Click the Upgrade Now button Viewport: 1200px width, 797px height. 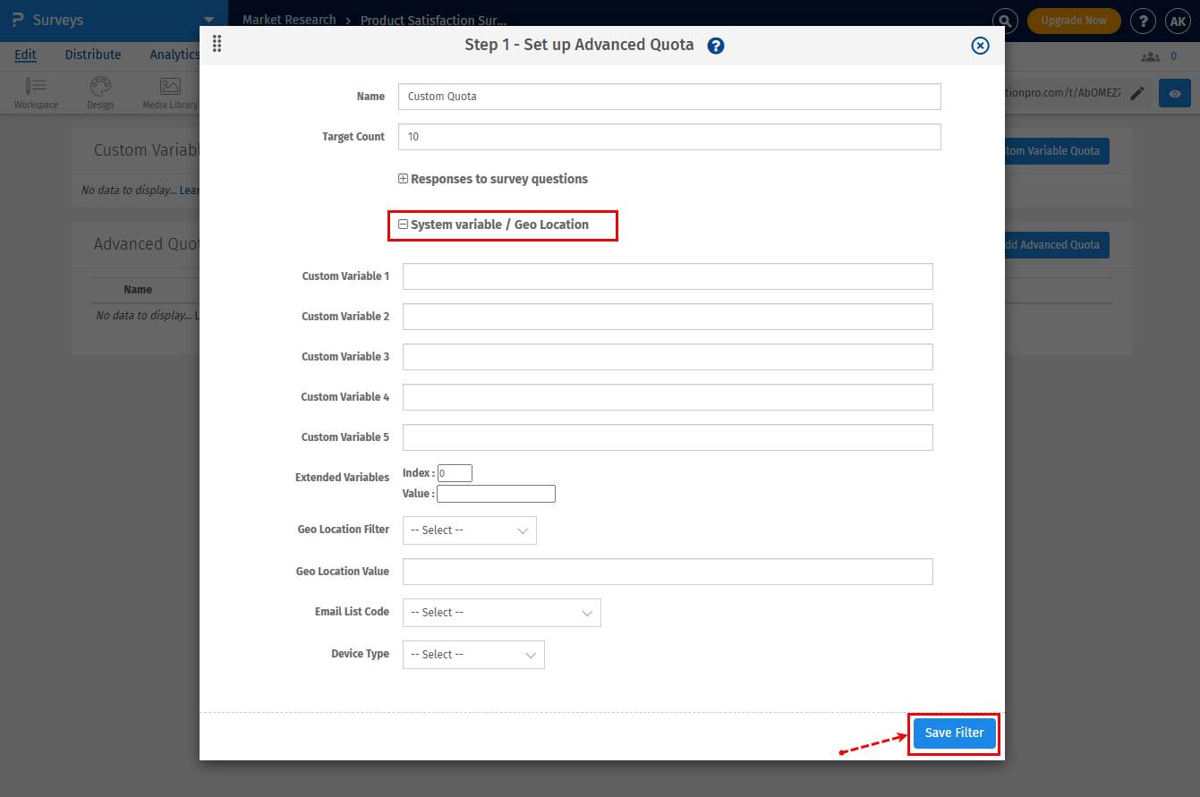click(x=1073, y=21)
